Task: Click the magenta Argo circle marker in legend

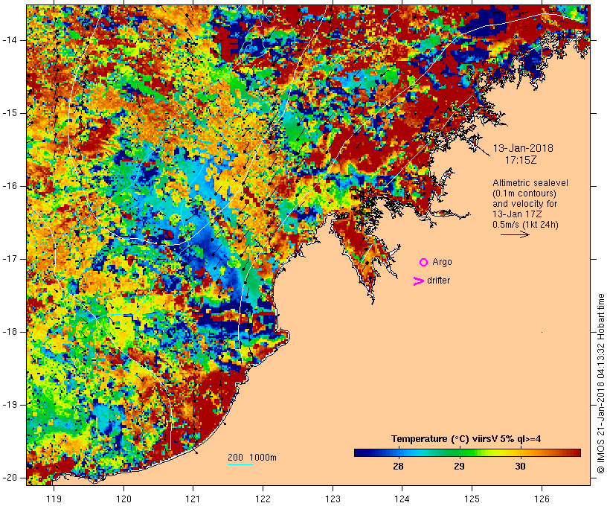Action: (x=424, y=263)
